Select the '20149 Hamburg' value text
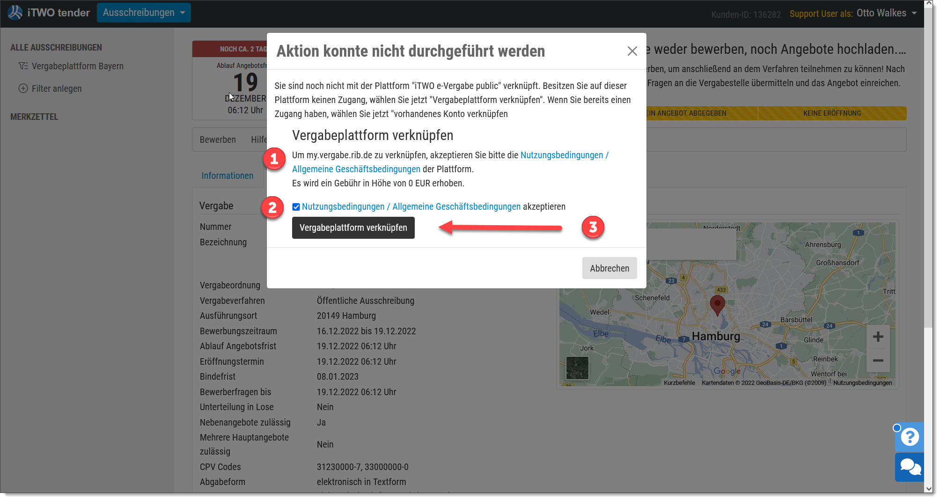The width and height of the screenshot is (940, 500). tap(346, 316)
